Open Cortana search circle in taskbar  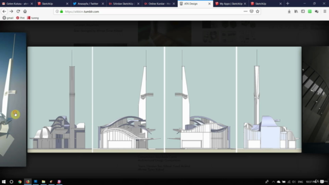tap(11, 181)
